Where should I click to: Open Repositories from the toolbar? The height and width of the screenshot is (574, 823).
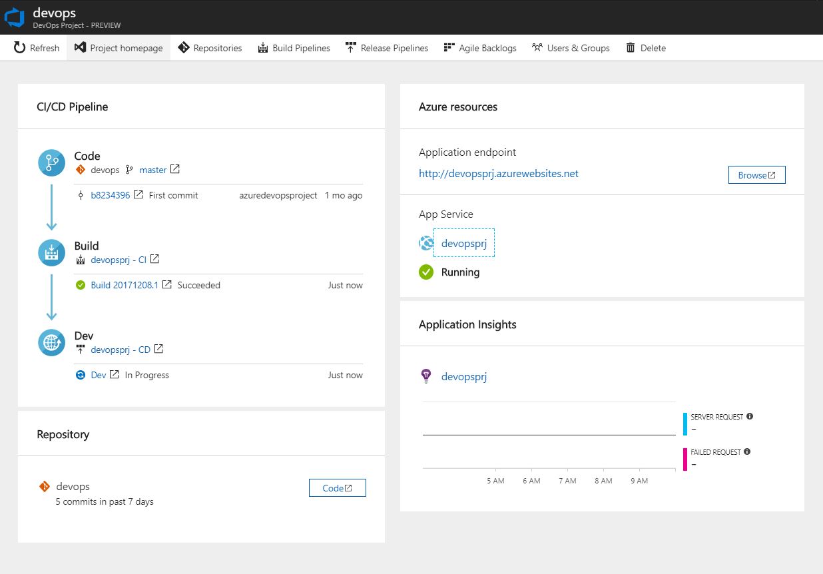coord(210,48)
